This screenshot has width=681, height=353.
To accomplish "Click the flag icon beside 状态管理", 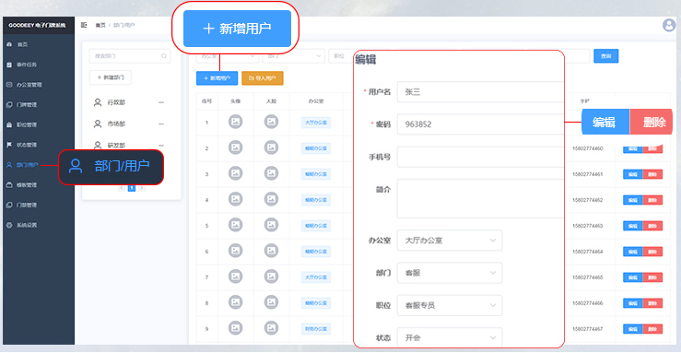I will pos(9,145).
